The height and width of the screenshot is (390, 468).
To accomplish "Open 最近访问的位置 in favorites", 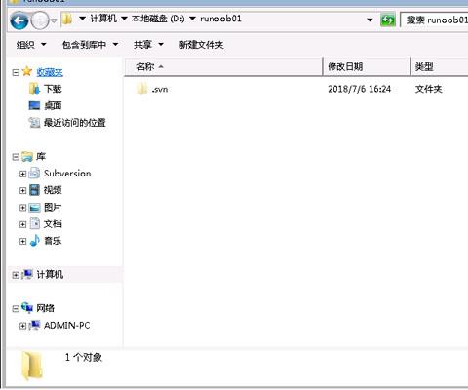I will (x=75, y=123).
